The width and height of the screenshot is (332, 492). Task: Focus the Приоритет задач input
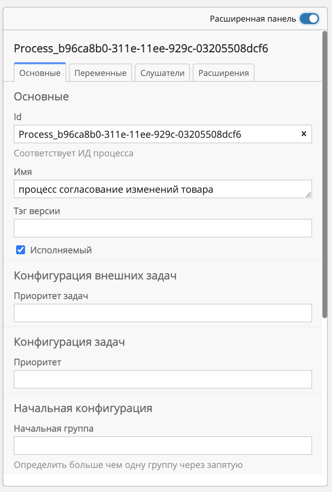[163, 313]
